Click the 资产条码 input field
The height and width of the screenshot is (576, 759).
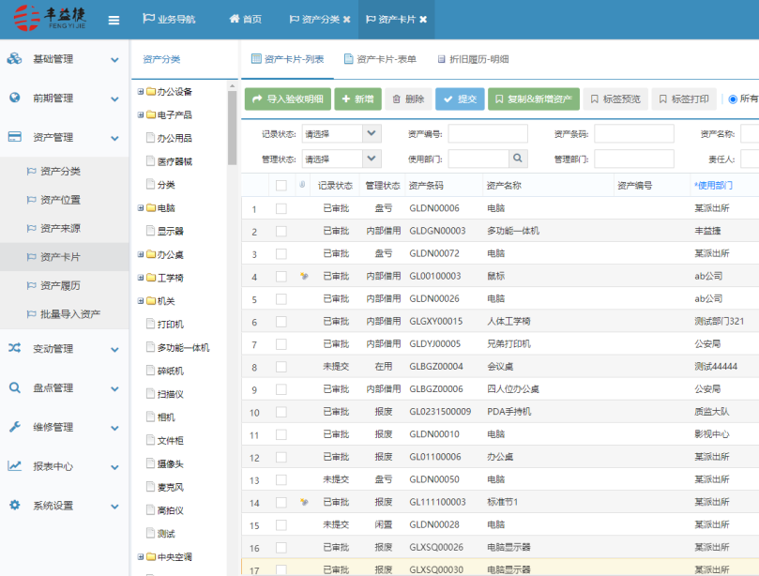tap(634, 133)
